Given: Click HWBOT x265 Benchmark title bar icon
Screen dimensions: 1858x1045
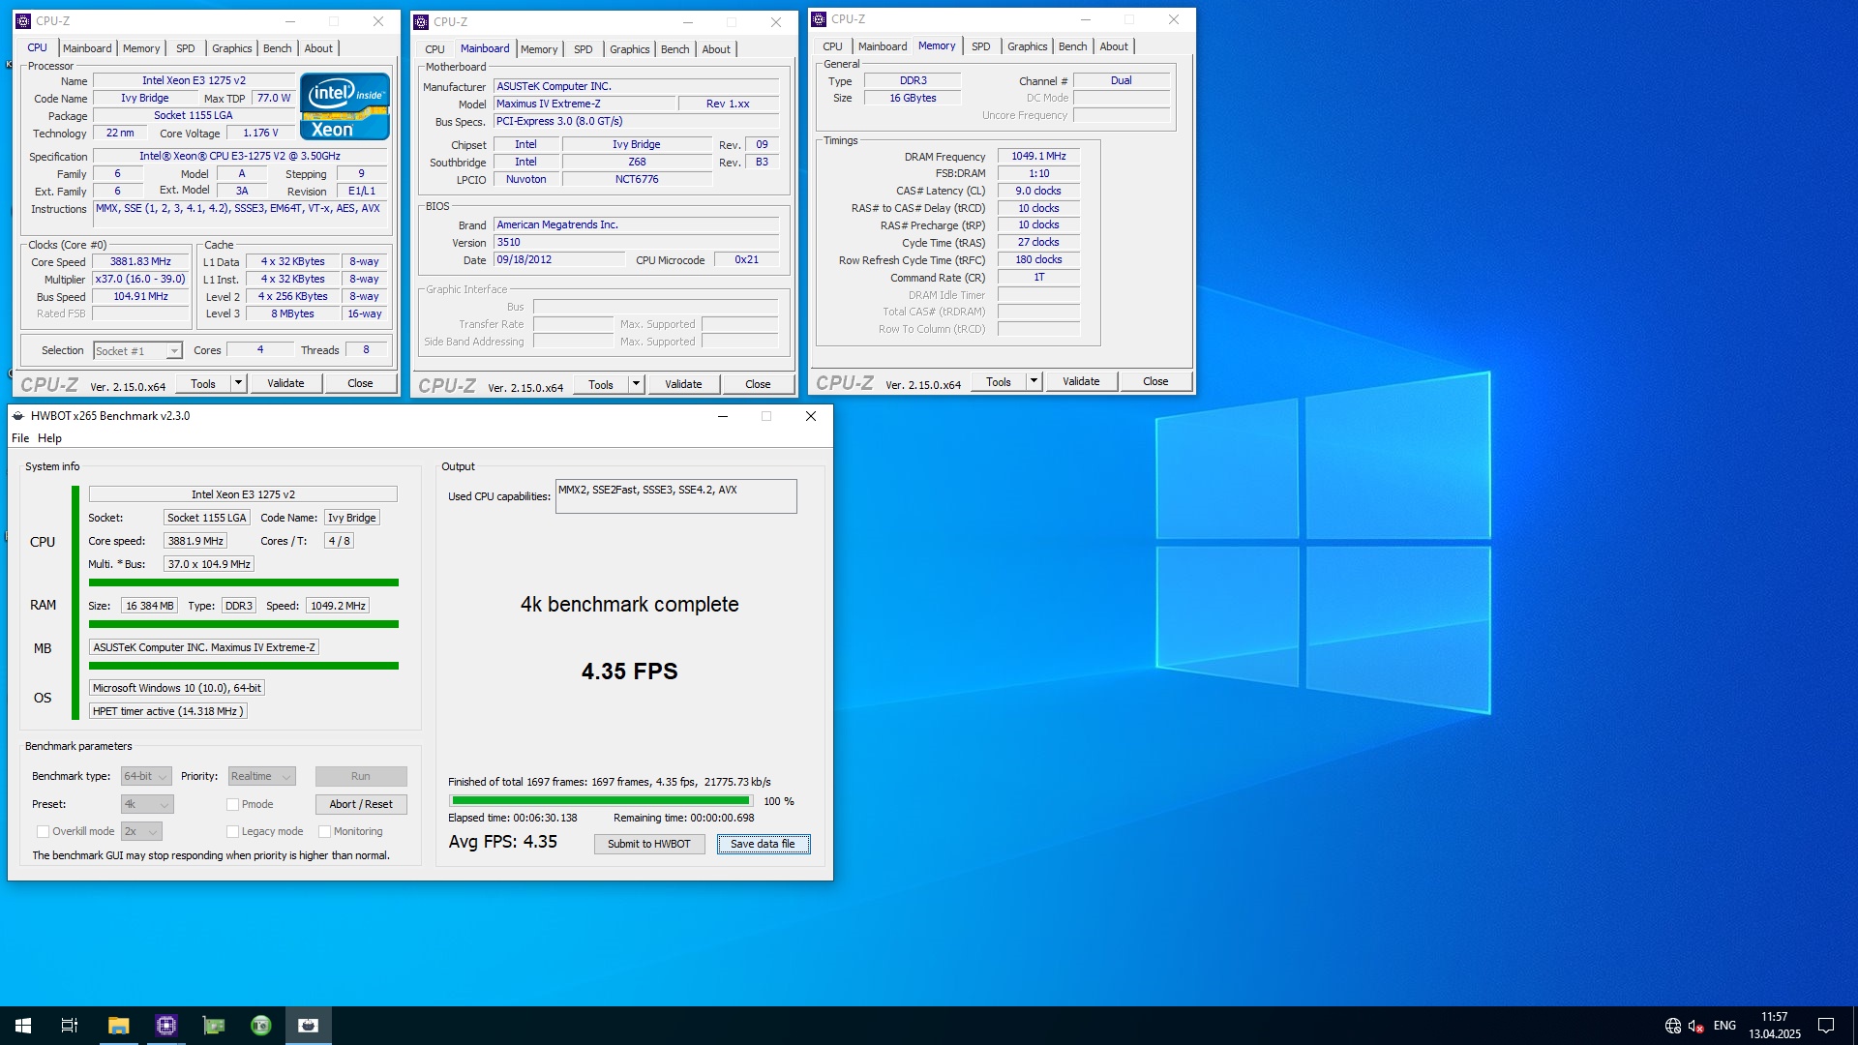Looking at the screenshot, I should tap(18, 416).
